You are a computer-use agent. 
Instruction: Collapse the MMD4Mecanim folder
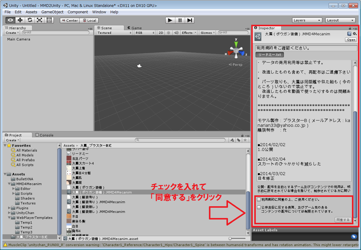coord(9,184)
